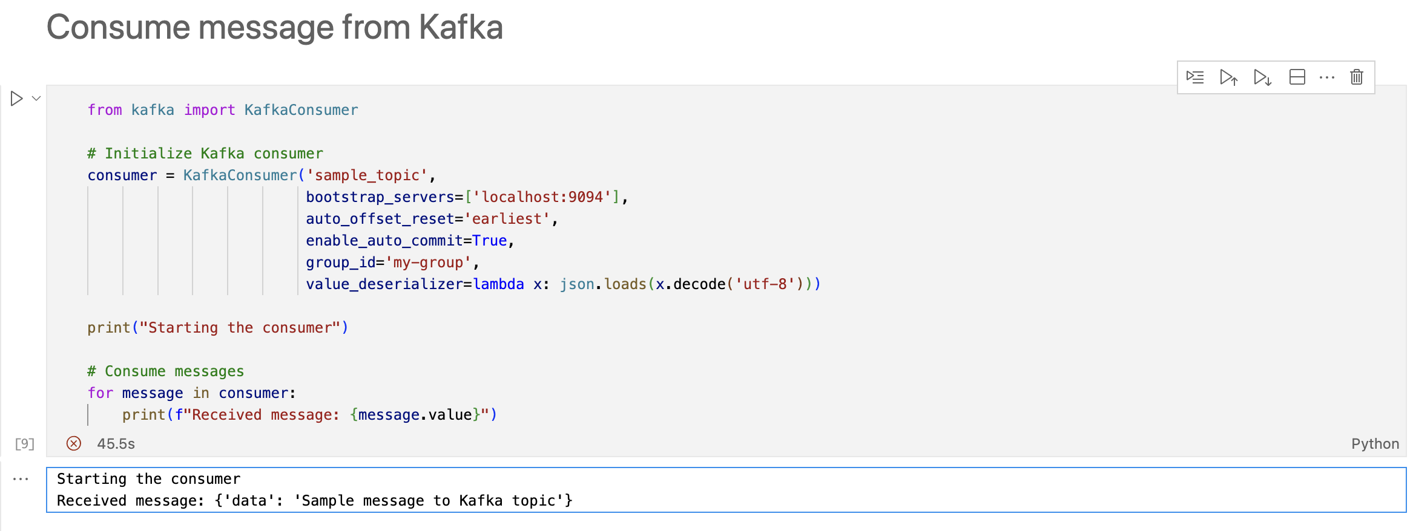This screenshot has height=531, width=1413.
Task: Change cell language mode Python
Action: pos(1375,444)
